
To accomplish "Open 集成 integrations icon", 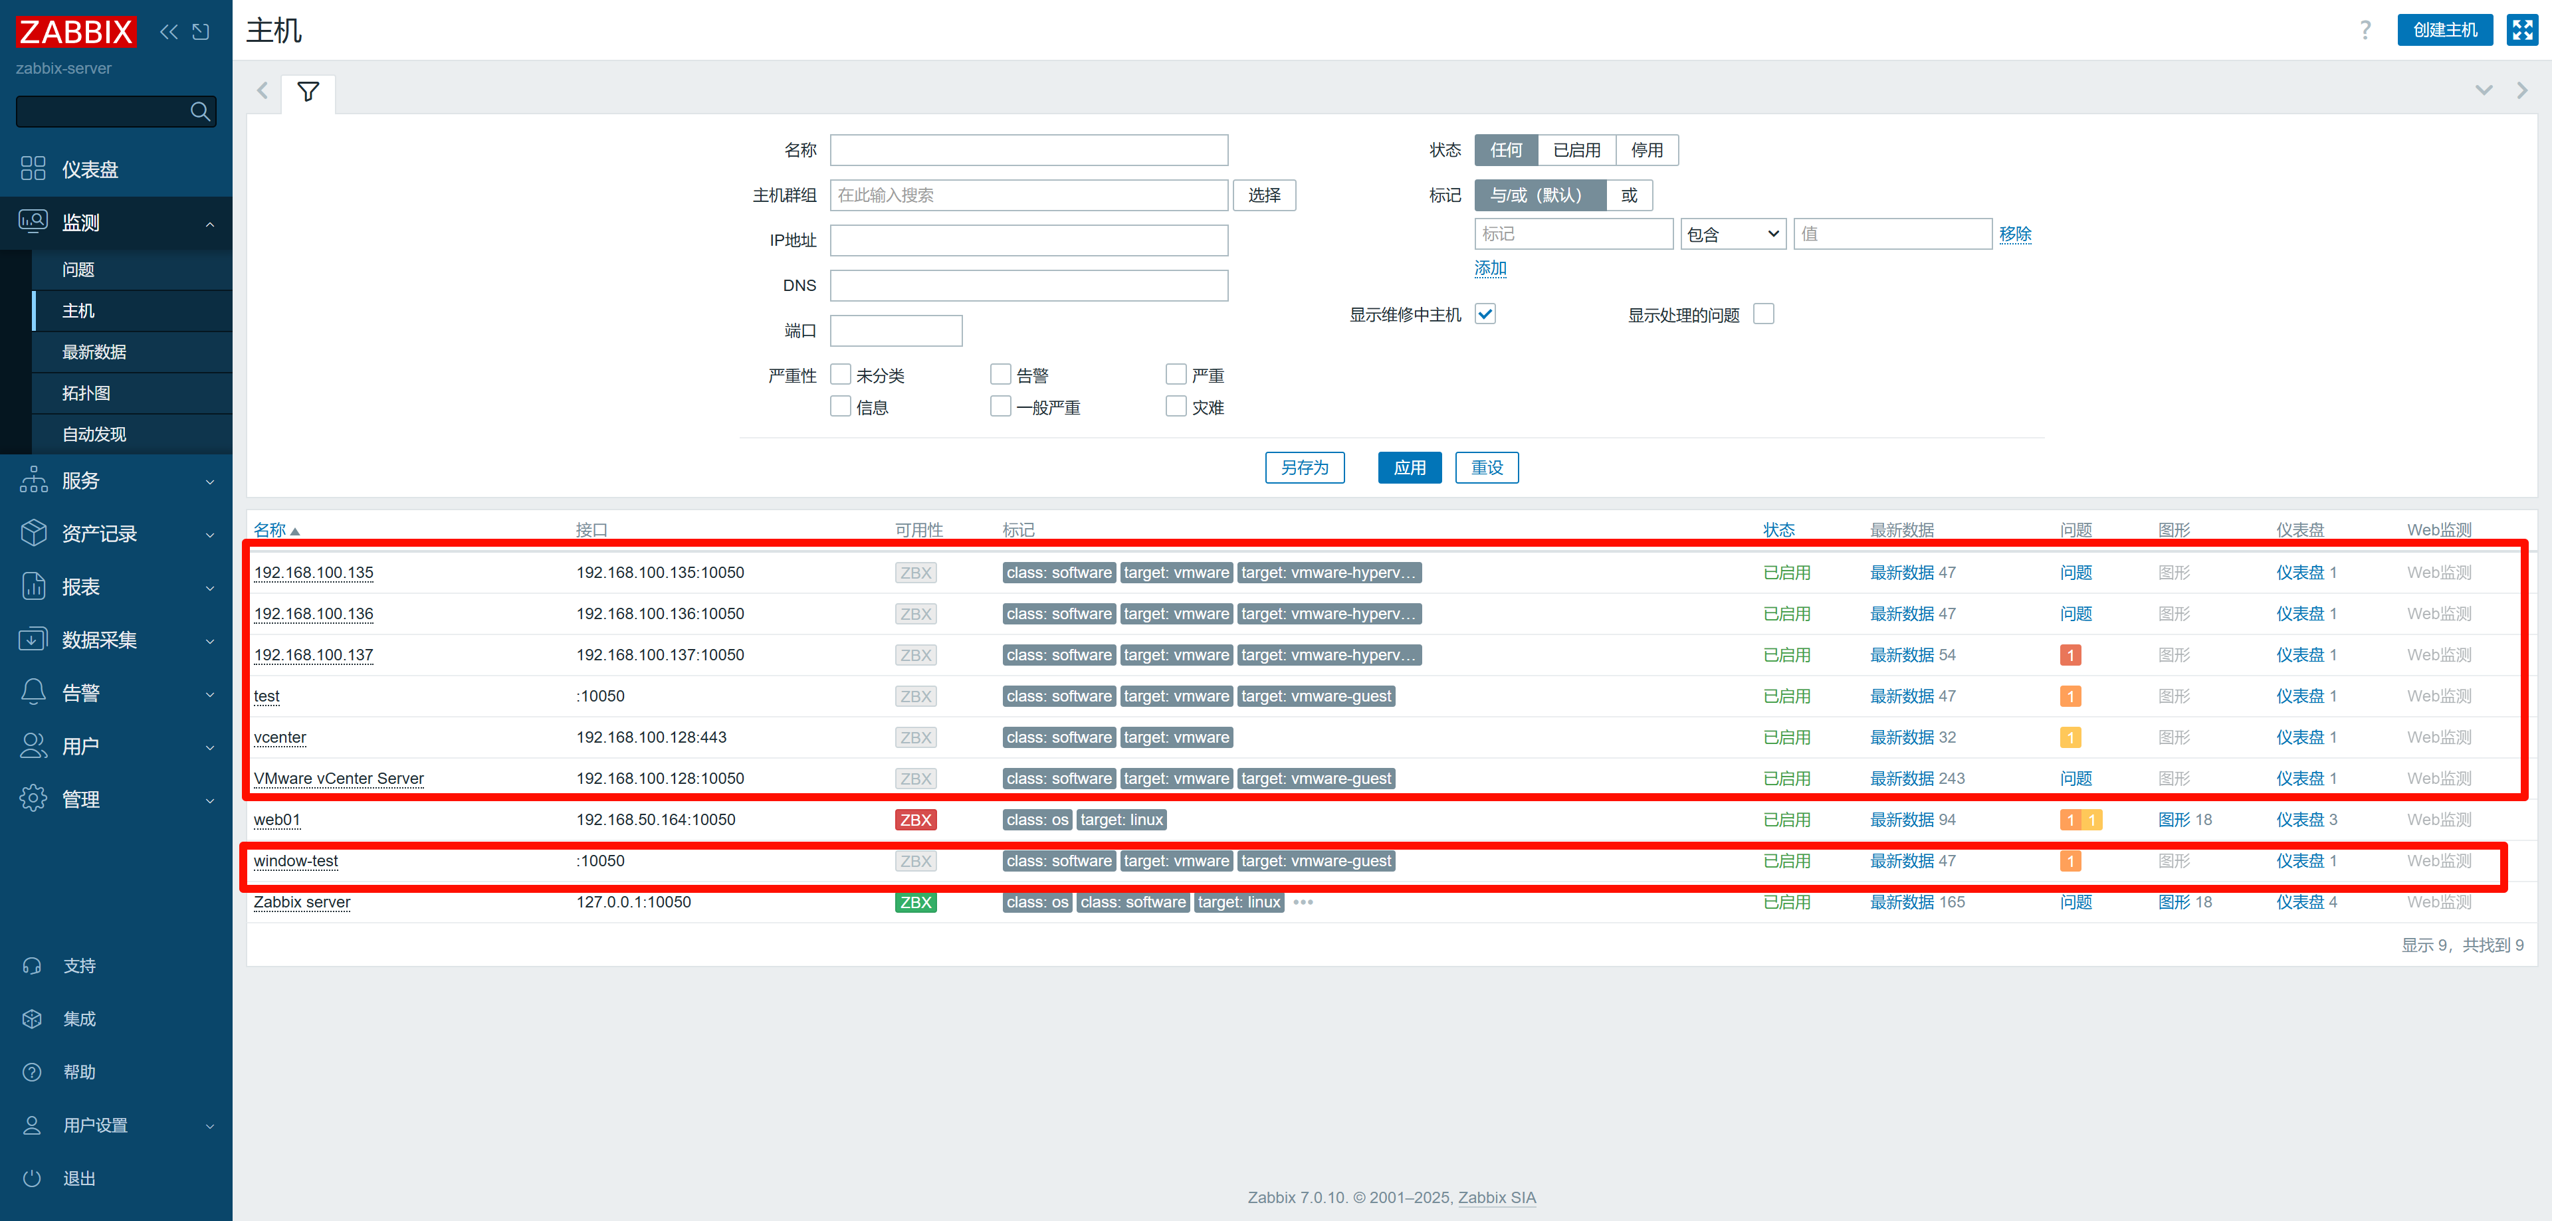I will pos(32,1018).
